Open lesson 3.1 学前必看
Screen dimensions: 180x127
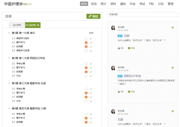[x=18, y=89]
